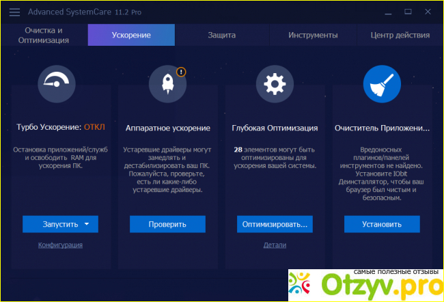Click the App Cleaner broom icon
Image resolution: width=444 pixels, height=302 pixels.
pyautogui.click(x=382, y=84)
